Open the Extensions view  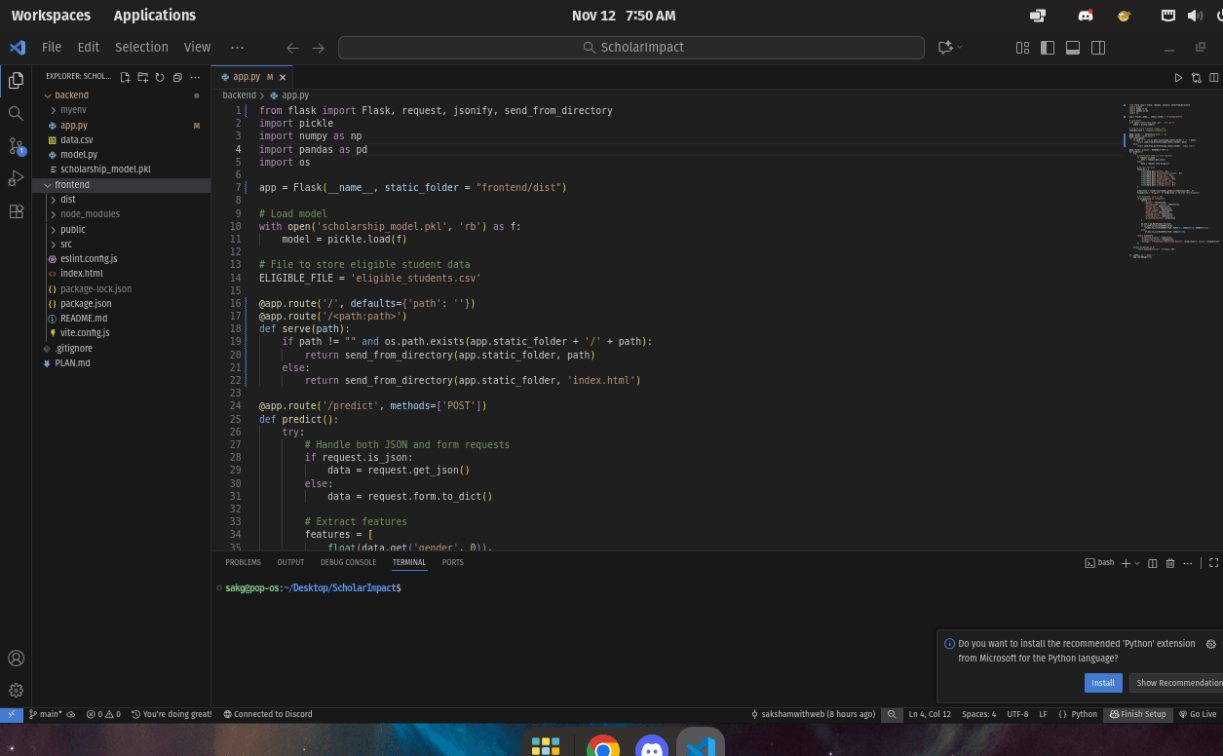(16, 211)
